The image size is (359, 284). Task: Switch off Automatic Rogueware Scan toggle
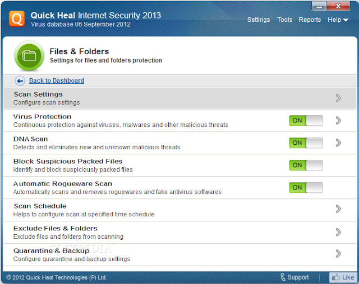(x=306, y=187)
